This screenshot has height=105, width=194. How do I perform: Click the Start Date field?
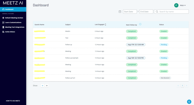coord(130,12)
